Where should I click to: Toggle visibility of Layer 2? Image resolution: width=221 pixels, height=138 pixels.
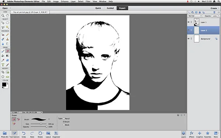pos(189,30)
